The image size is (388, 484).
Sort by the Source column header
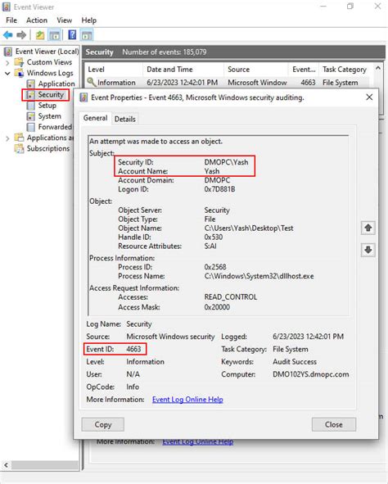coord(256,70)
